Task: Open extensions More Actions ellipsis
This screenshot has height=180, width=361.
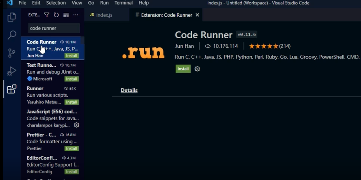Action: 76,15
